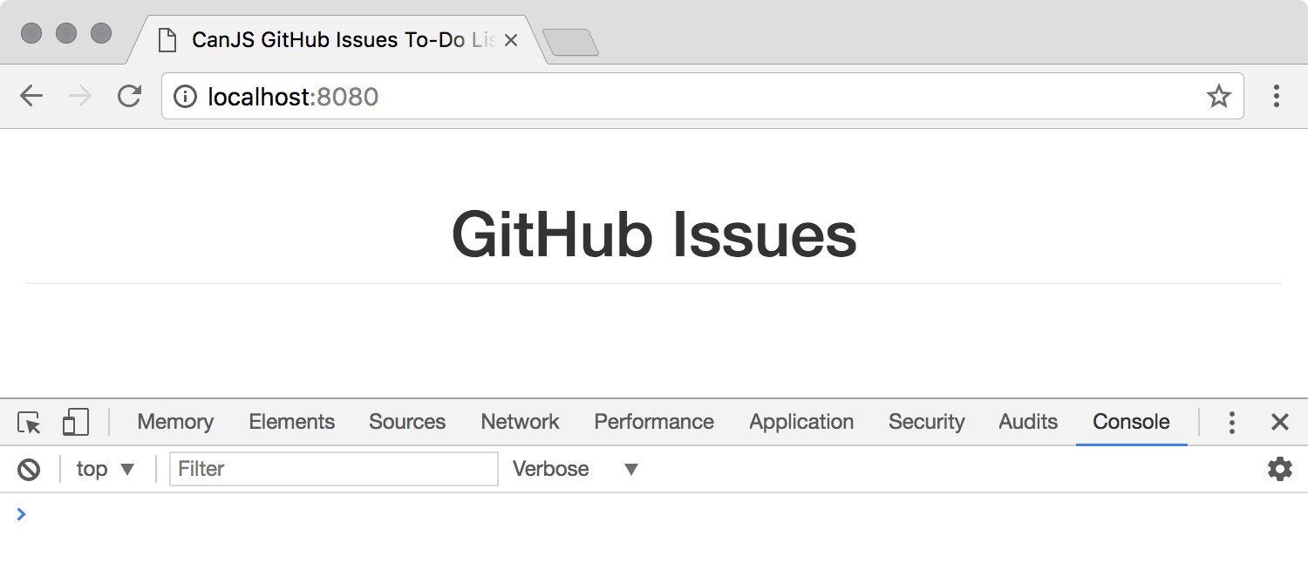Bookmark this page with the star
Image resolution: width=1308 pixels, height=570 pixels.
(x=1219, y=96)
